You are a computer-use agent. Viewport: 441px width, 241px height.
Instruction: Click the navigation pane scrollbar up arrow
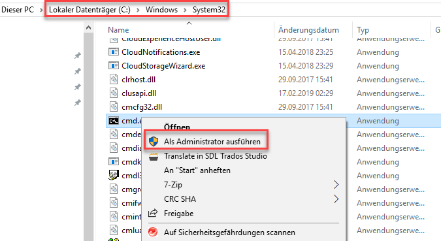89,27
